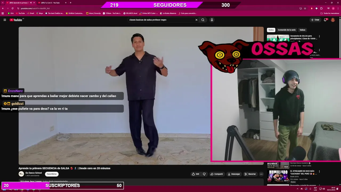Open Chrome three-dot menu
This screenshot has width=341, height=192.
pyautogui.click(x=338, y=8)
